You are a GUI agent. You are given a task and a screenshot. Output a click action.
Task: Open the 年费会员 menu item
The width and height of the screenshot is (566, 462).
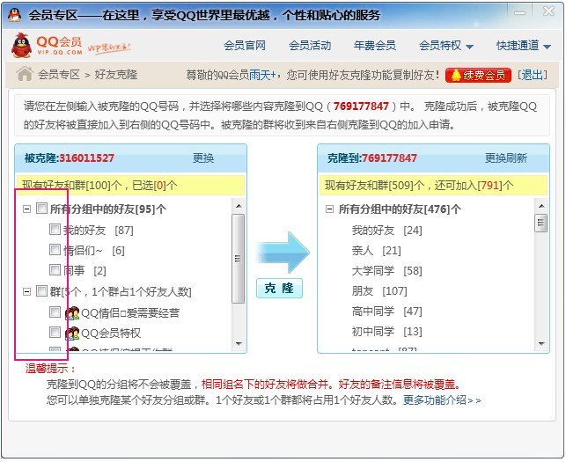point(375,46)
